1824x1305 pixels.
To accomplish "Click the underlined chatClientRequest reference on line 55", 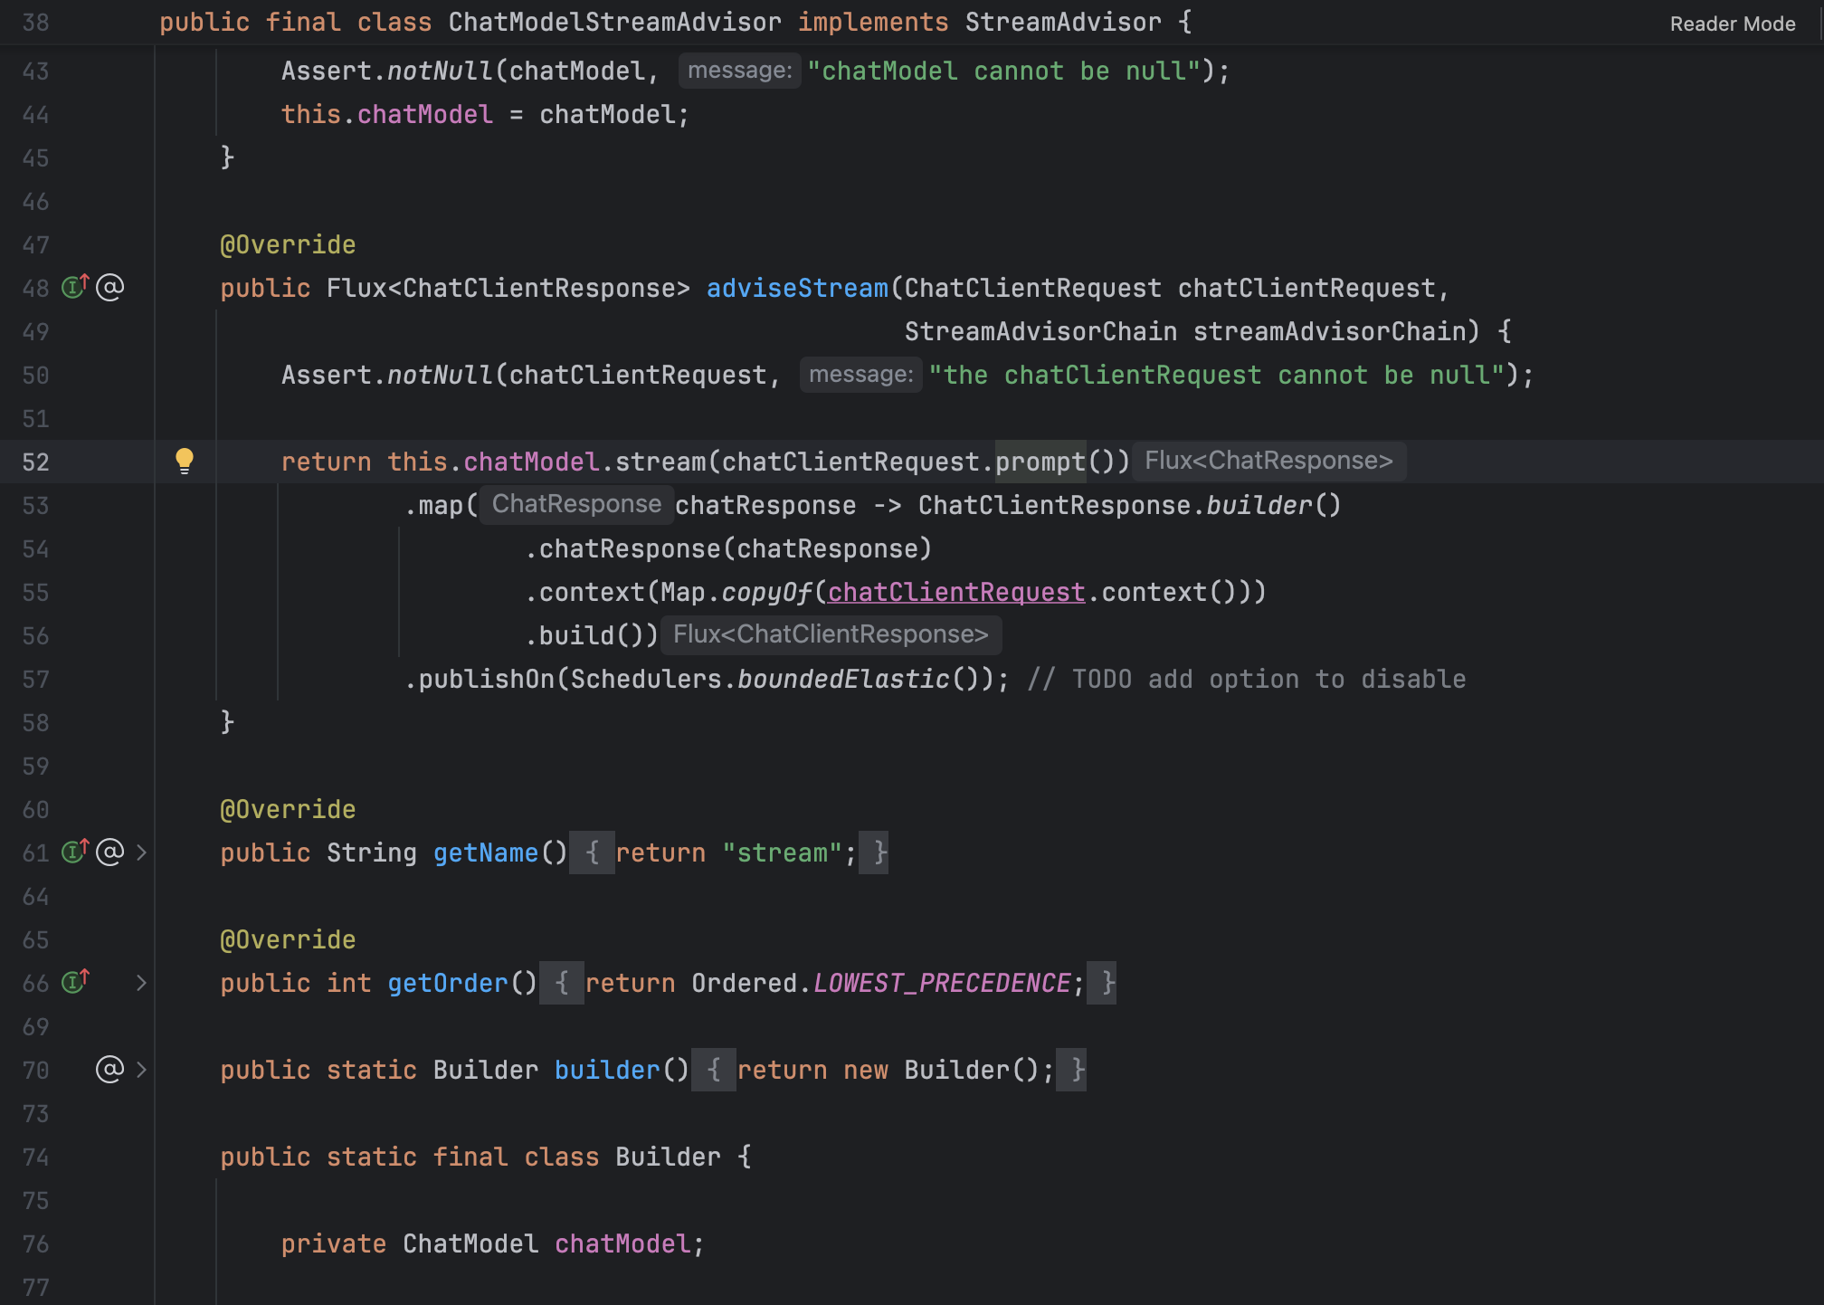I will [956, 592].
